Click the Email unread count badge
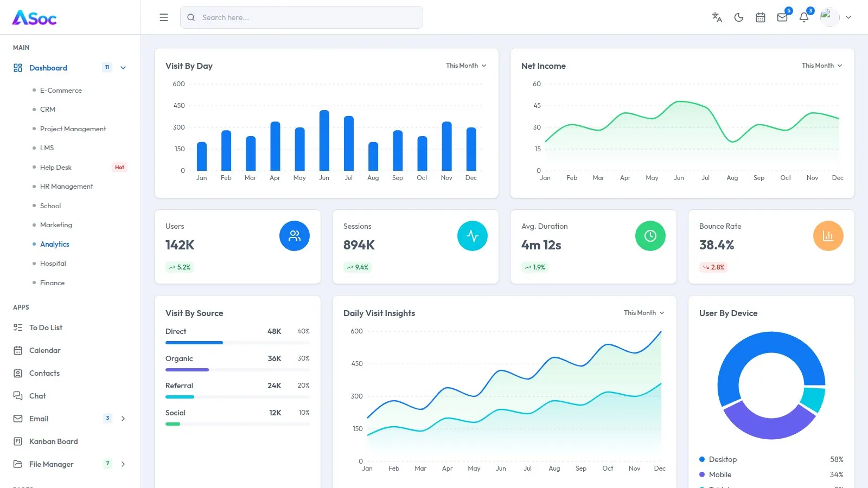Screen dimensions: 868x488 (x=107, y=418)
